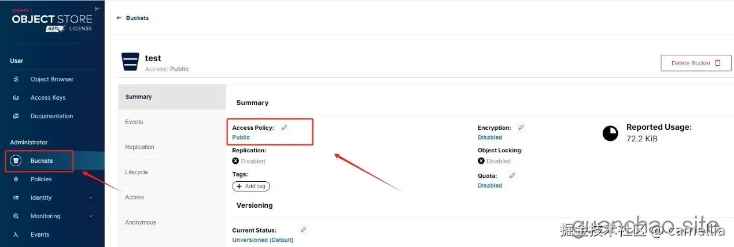Click the back arrow next to Buckets
Image resolution: width=734 pixels, height=247 pixels.
click(x=119, y=18)
